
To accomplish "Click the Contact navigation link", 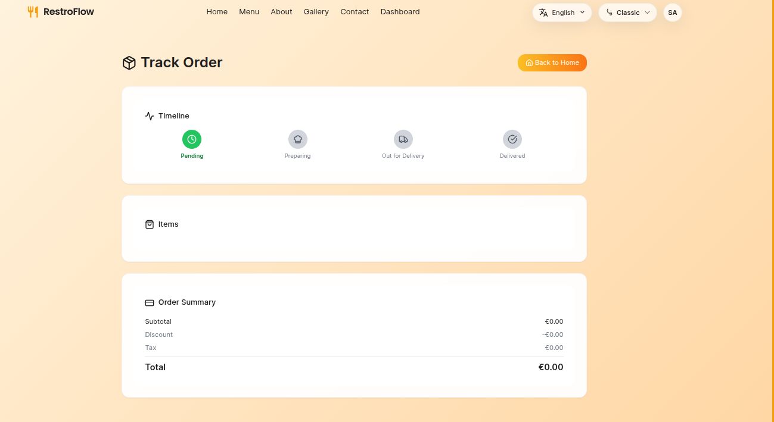I will click(x=355, y=12).
